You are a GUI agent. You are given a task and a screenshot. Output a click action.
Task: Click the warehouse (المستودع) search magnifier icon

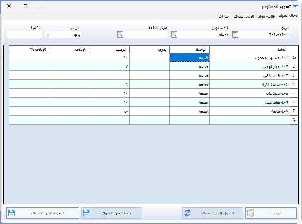pos(174,35)
